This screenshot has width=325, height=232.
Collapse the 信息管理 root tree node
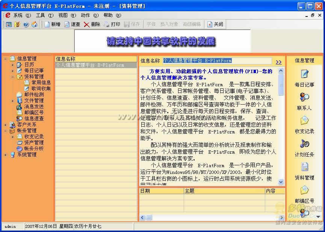[x=6, y=59]
